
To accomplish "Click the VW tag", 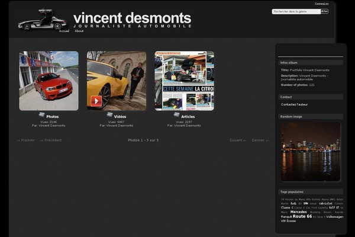I will point(283,221).
